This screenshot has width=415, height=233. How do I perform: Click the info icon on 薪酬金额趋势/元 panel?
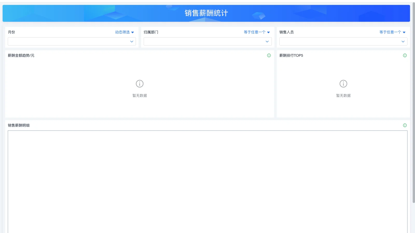[x=269, y=55]
